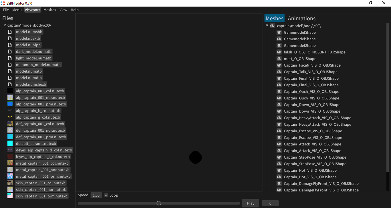Open the def_captain_001_nor.nutexb texture
The width and height of the screenshot is (391, 208).
click(40, 130)
